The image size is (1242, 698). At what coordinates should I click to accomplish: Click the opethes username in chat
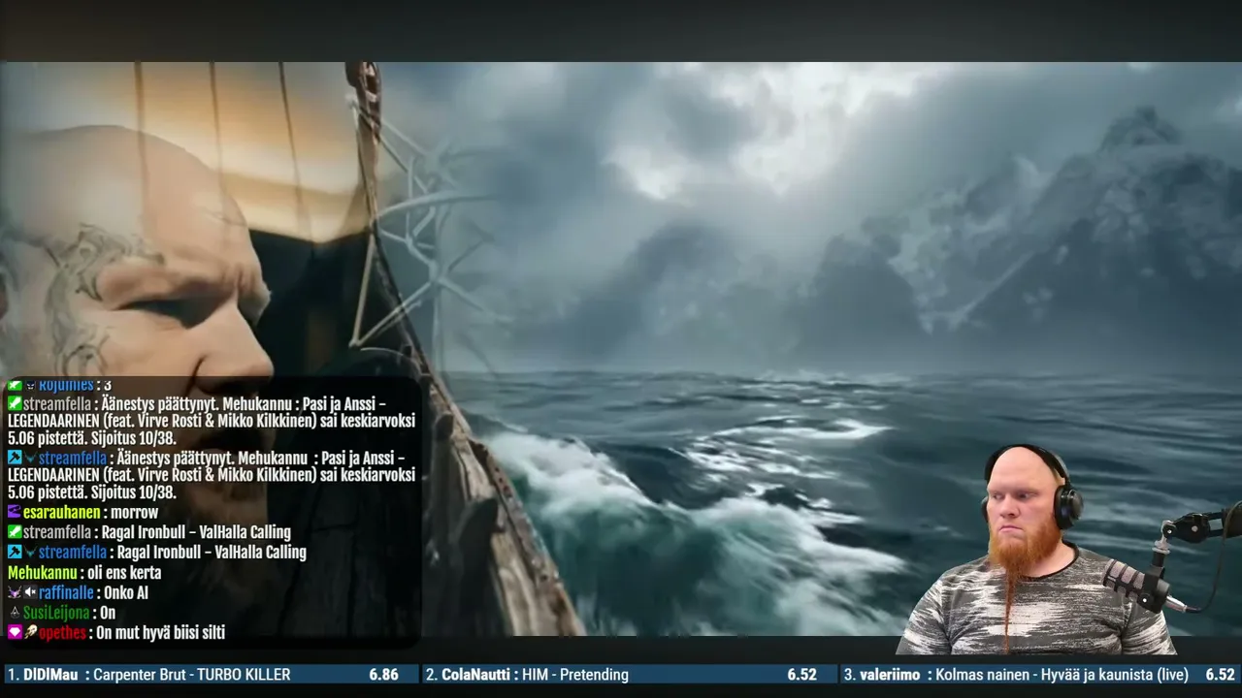tap(62, 632)
